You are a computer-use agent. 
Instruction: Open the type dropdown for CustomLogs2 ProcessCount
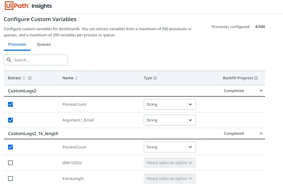[x=170, y=104]
